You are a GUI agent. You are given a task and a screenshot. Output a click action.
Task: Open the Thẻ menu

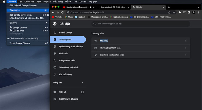(x=75, y=1)
